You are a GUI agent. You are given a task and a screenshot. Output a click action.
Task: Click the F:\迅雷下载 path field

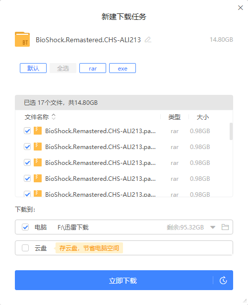[x=73, y=227]
